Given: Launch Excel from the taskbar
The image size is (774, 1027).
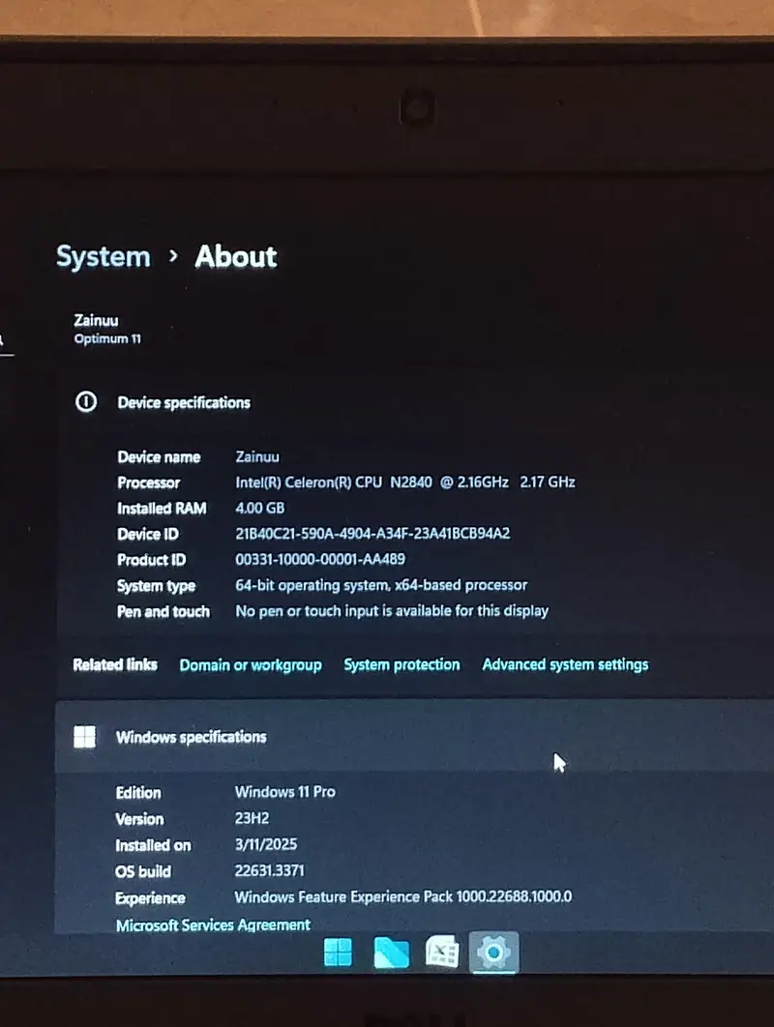Looking at the screenshot, I should point(442,954).
